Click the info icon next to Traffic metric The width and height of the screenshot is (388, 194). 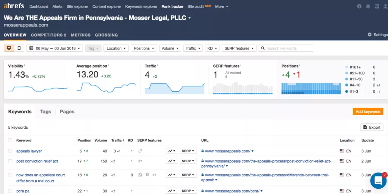pos(157,65)
